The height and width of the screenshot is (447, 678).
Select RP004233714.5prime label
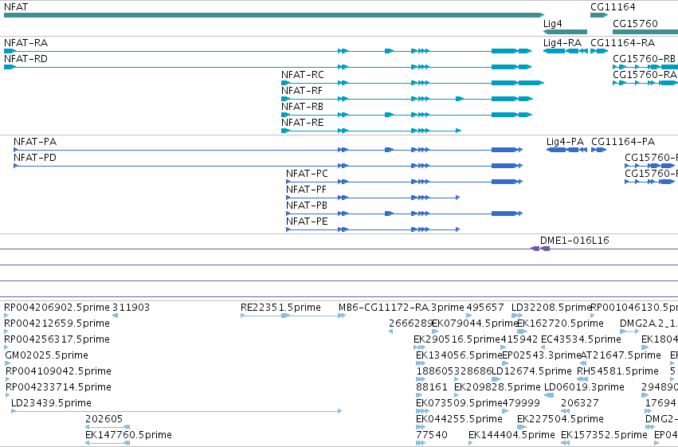pyautogui.click(x=58, y=387)
